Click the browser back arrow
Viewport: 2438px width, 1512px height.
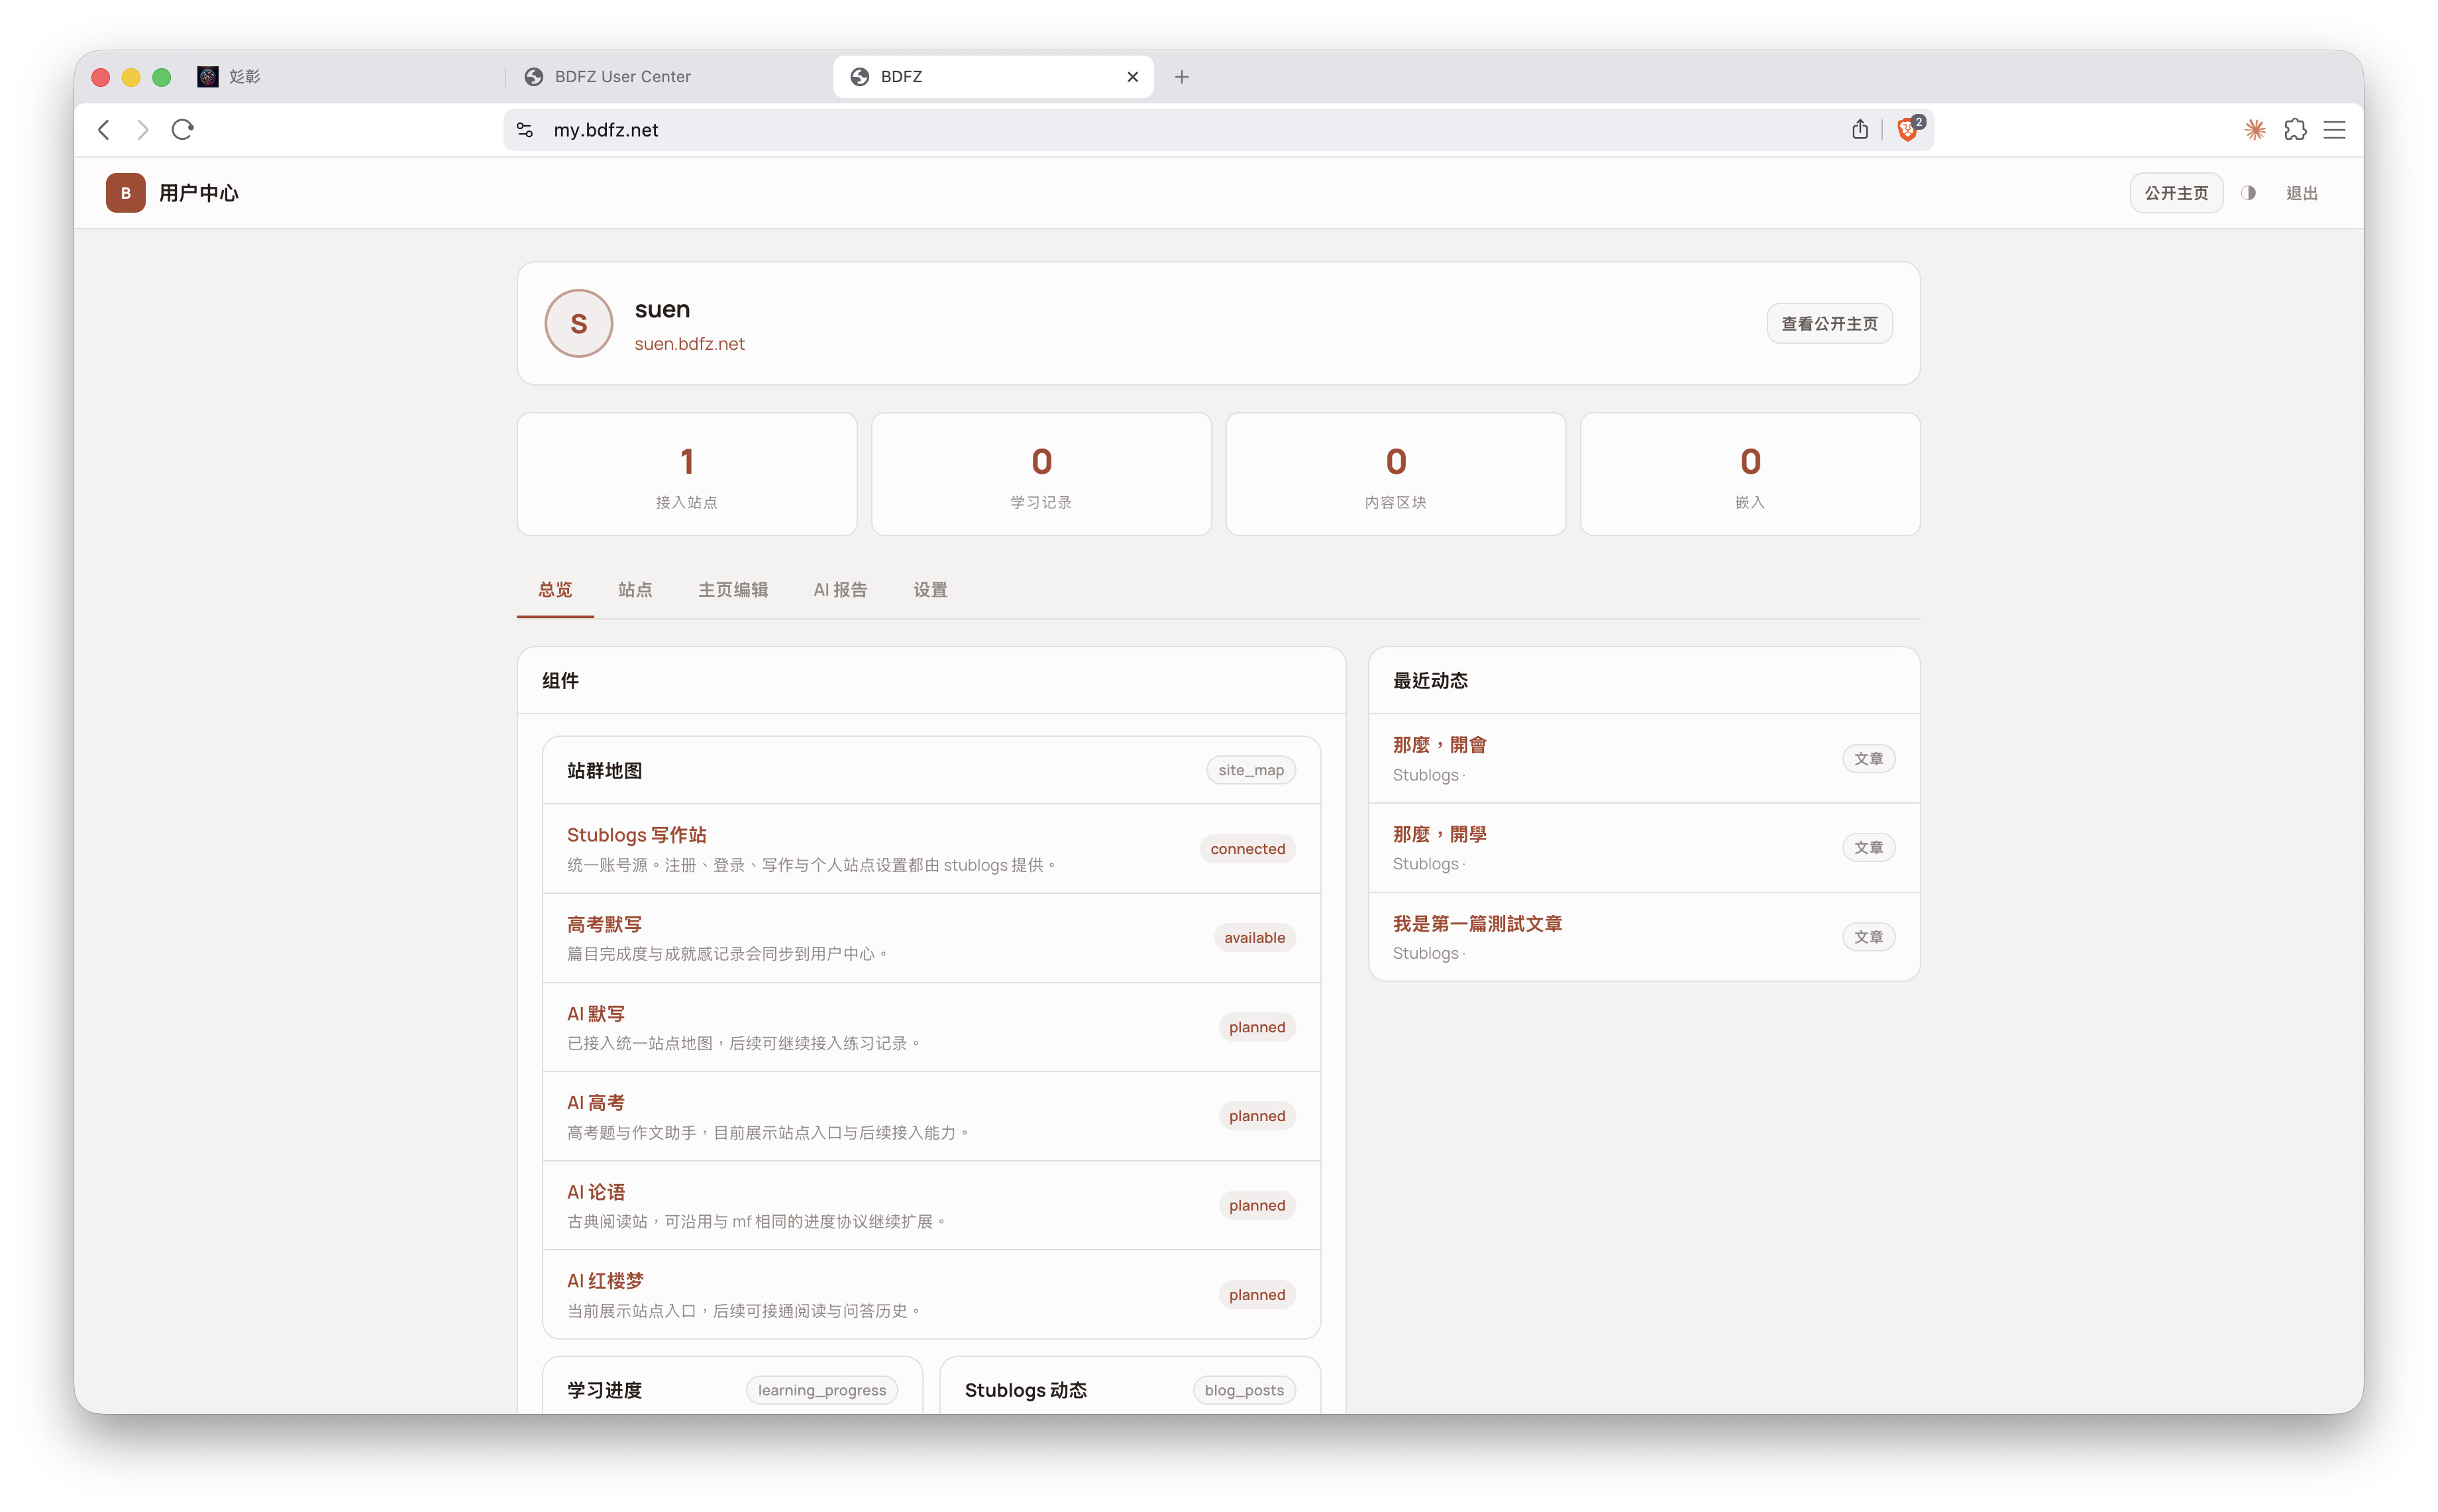(104, 130)
